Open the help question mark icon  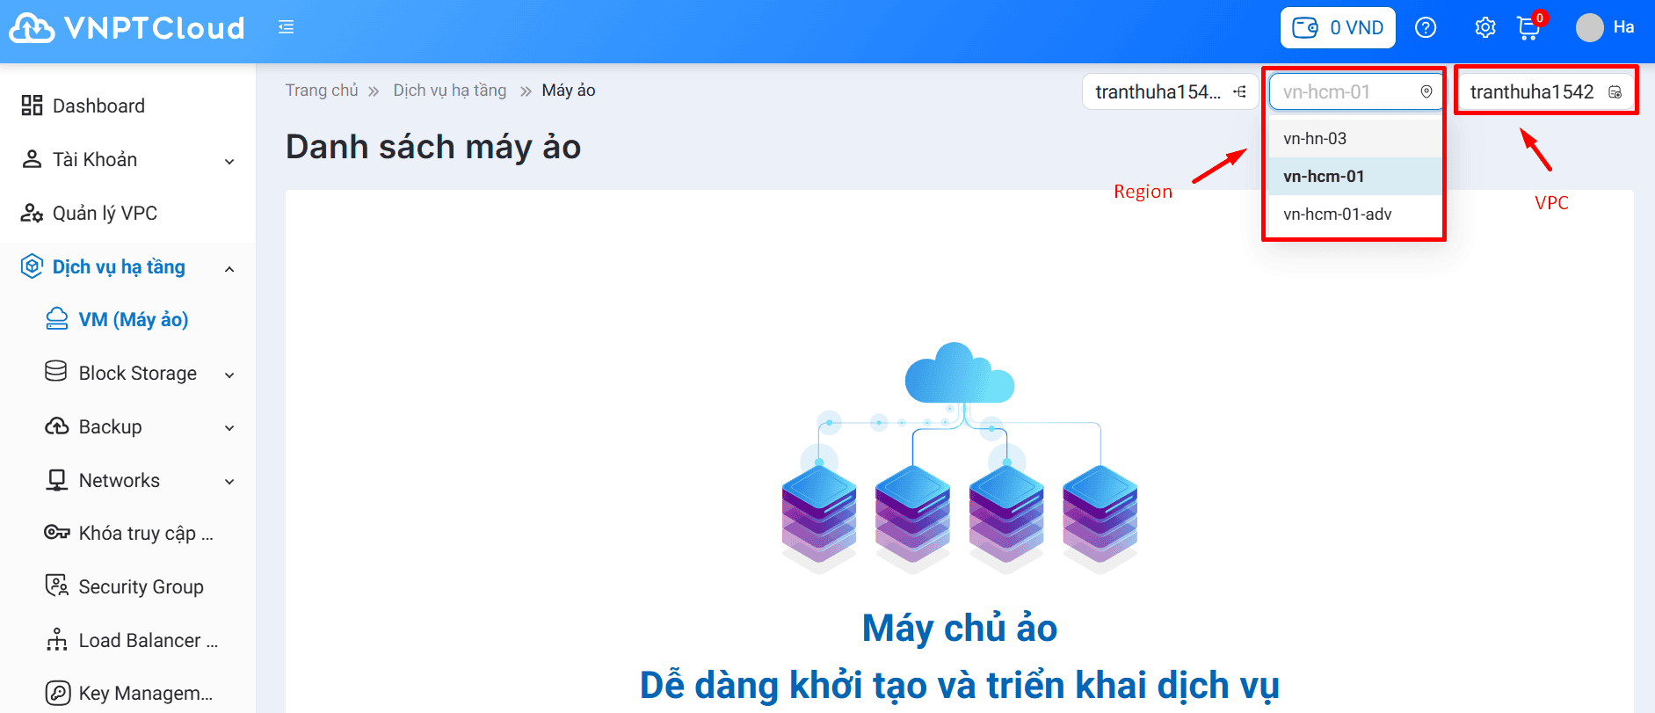coord(1425,28)
